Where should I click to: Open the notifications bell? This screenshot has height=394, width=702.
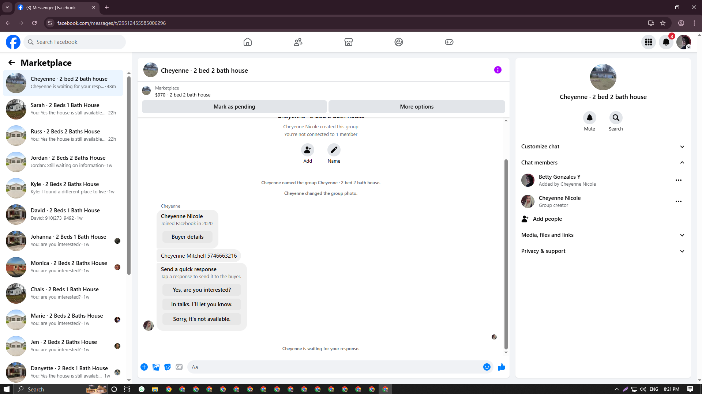click(666, 42)
